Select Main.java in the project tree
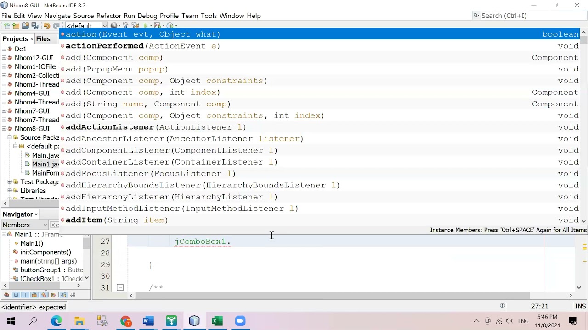 coord(45,155)
